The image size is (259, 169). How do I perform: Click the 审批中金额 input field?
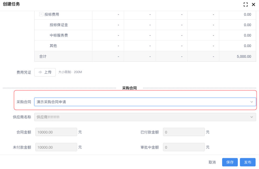click(x=184, y=147)
